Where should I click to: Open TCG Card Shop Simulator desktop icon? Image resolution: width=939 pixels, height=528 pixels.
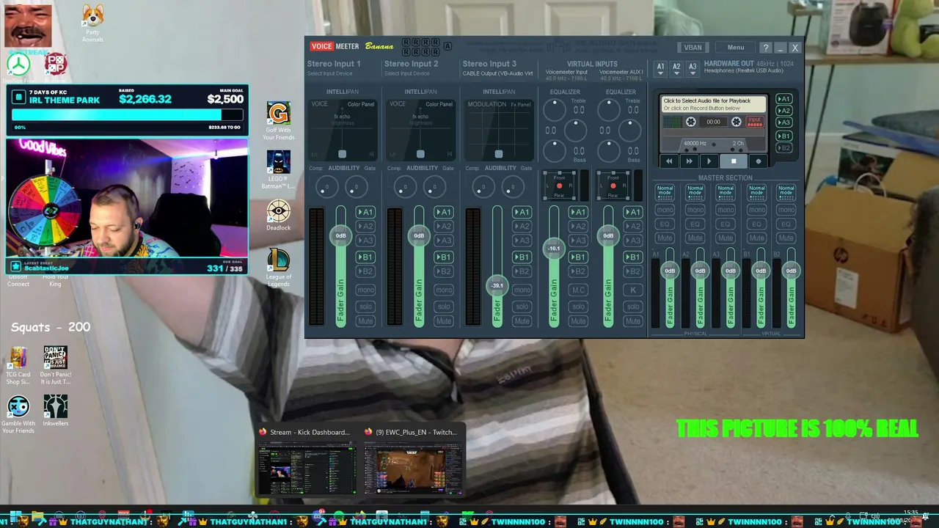pos(18,365)
